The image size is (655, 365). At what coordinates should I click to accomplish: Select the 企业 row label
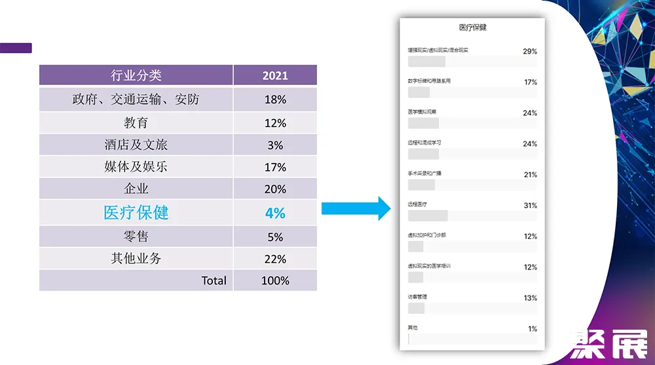[136, 189]
